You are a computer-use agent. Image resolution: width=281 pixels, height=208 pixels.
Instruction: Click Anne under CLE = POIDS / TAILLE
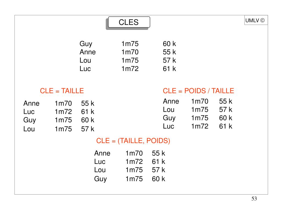171,101
